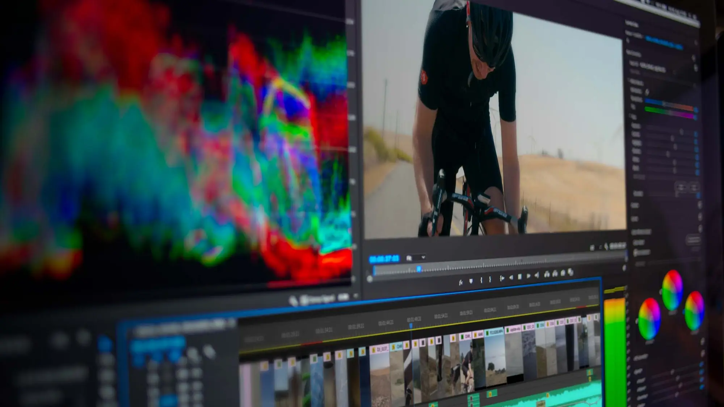This screenshot has height=407, width=724.
Task: Step forward one frame
Action: click(528, 276)
